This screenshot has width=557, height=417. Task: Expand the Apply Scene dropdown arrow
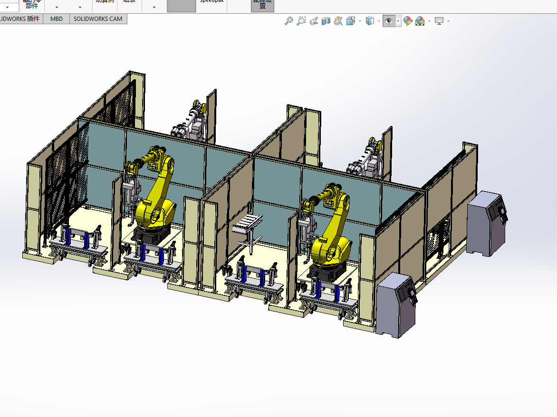[x=429, y=21]
